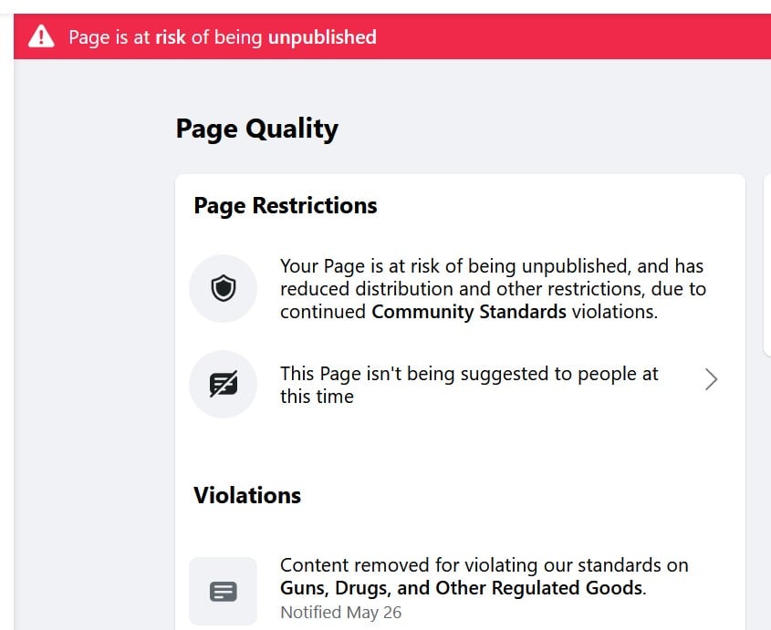Click the "Page is at risk" banner text

click(222, 37)
